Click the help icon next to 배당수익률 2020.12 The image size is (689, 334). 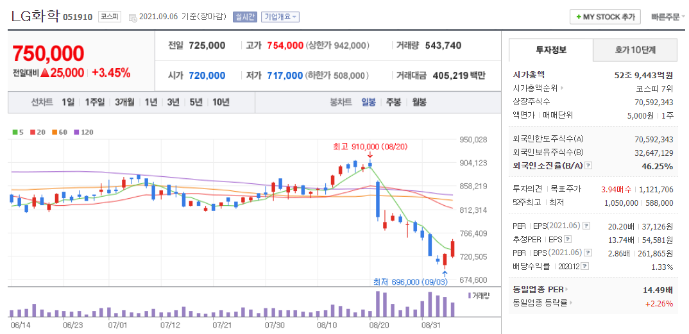(586, 267)
